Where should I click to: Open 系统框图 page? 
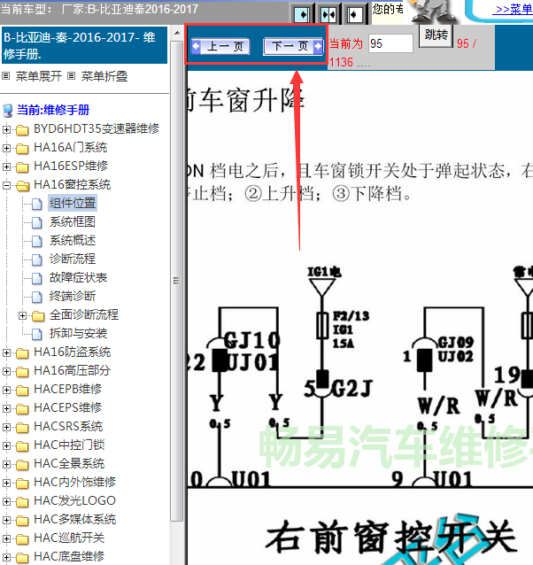[73, 222]
